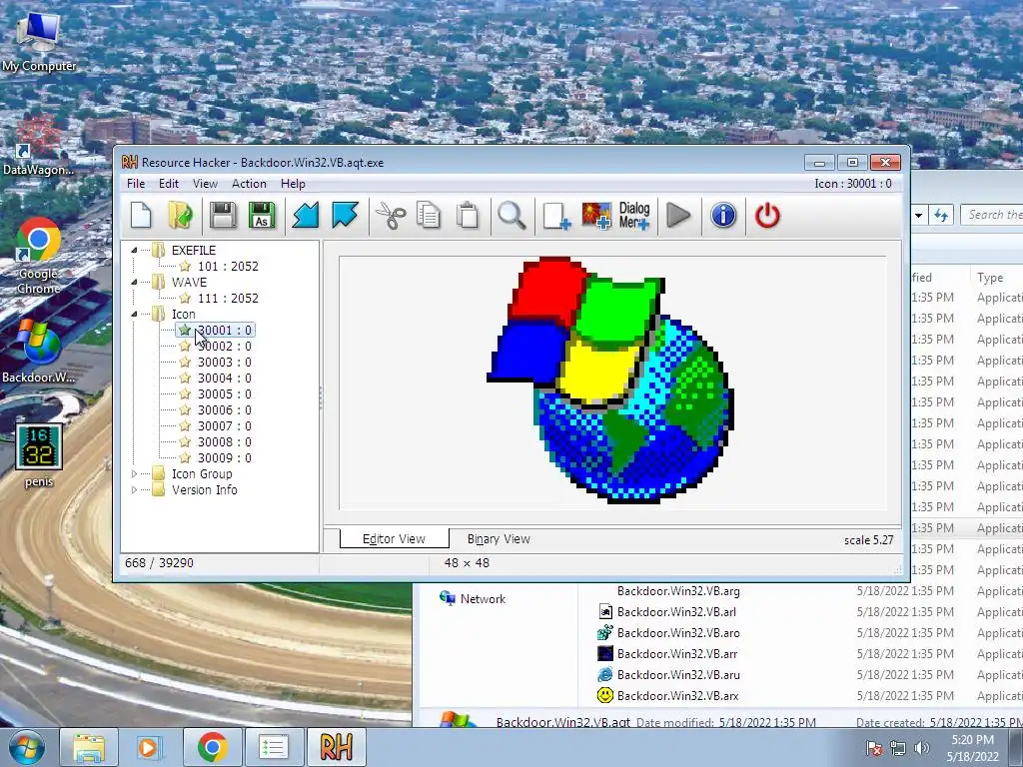Select icon resource 30004 : 0

[225, 379]
